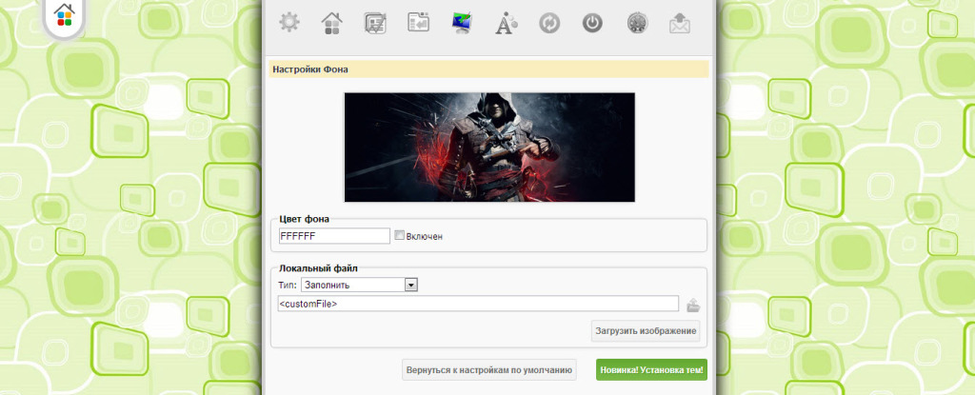This screenshot has height=395, width=975.
Task: Click the Локальный файл group label
Action: coord(318,268)
